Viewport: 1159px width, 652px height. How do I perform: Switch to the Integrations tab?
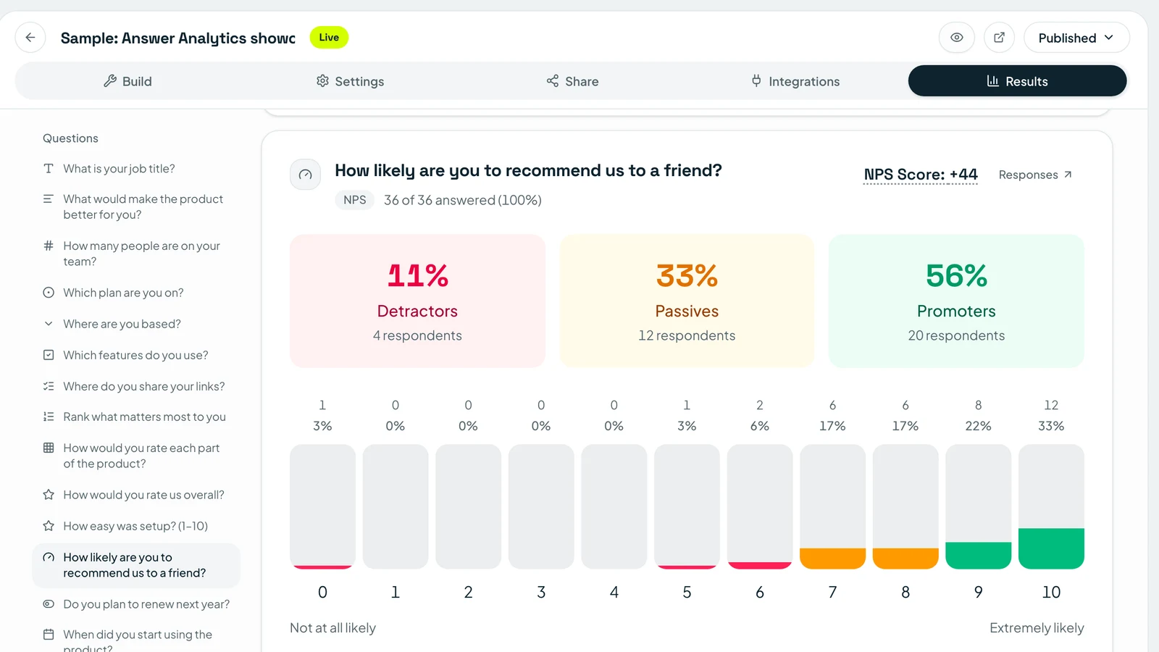point(795,81)
